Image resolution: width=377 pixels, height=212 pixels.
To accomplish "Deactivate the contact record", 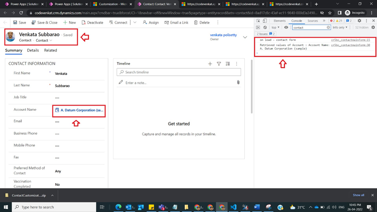I will point(92,22).
